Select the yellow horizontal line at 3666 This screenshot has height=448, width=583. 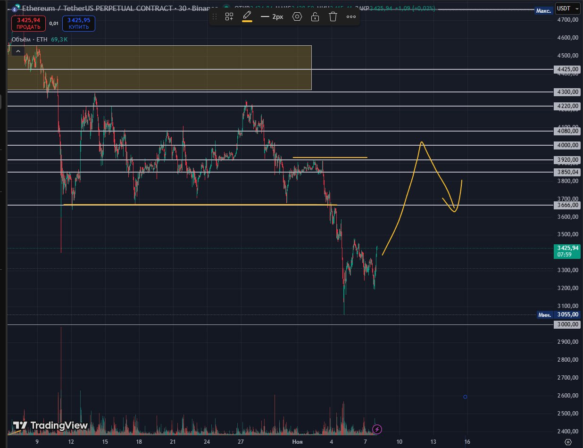click(189, 205)
